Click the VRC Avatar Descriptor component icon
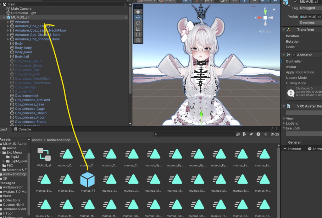This screenshot has width=322, height=218. click(289, 106)
